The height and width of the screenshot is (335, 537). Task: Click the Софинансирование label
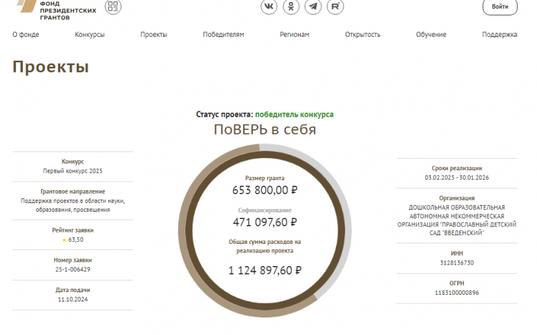click(264, 210)
